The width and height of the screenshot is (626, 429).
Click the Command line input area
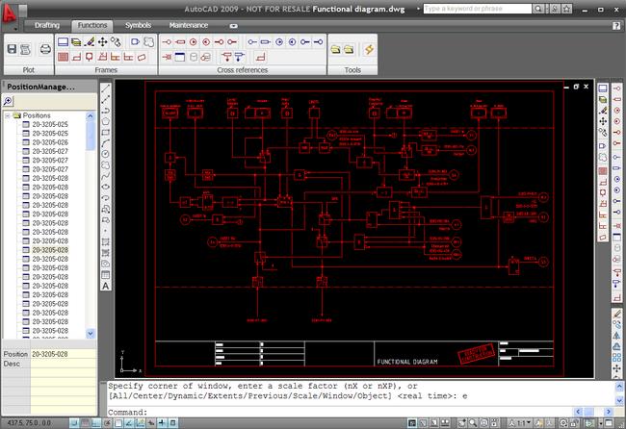point(340,413)
